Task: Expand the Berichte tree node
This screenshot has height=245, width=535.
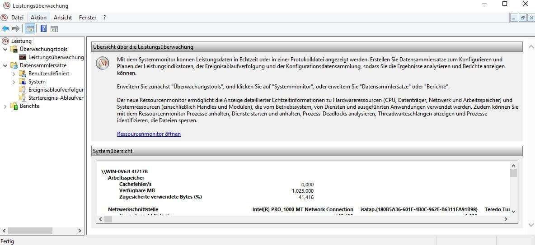Action: pyautogui.click(x=5, y=106)
